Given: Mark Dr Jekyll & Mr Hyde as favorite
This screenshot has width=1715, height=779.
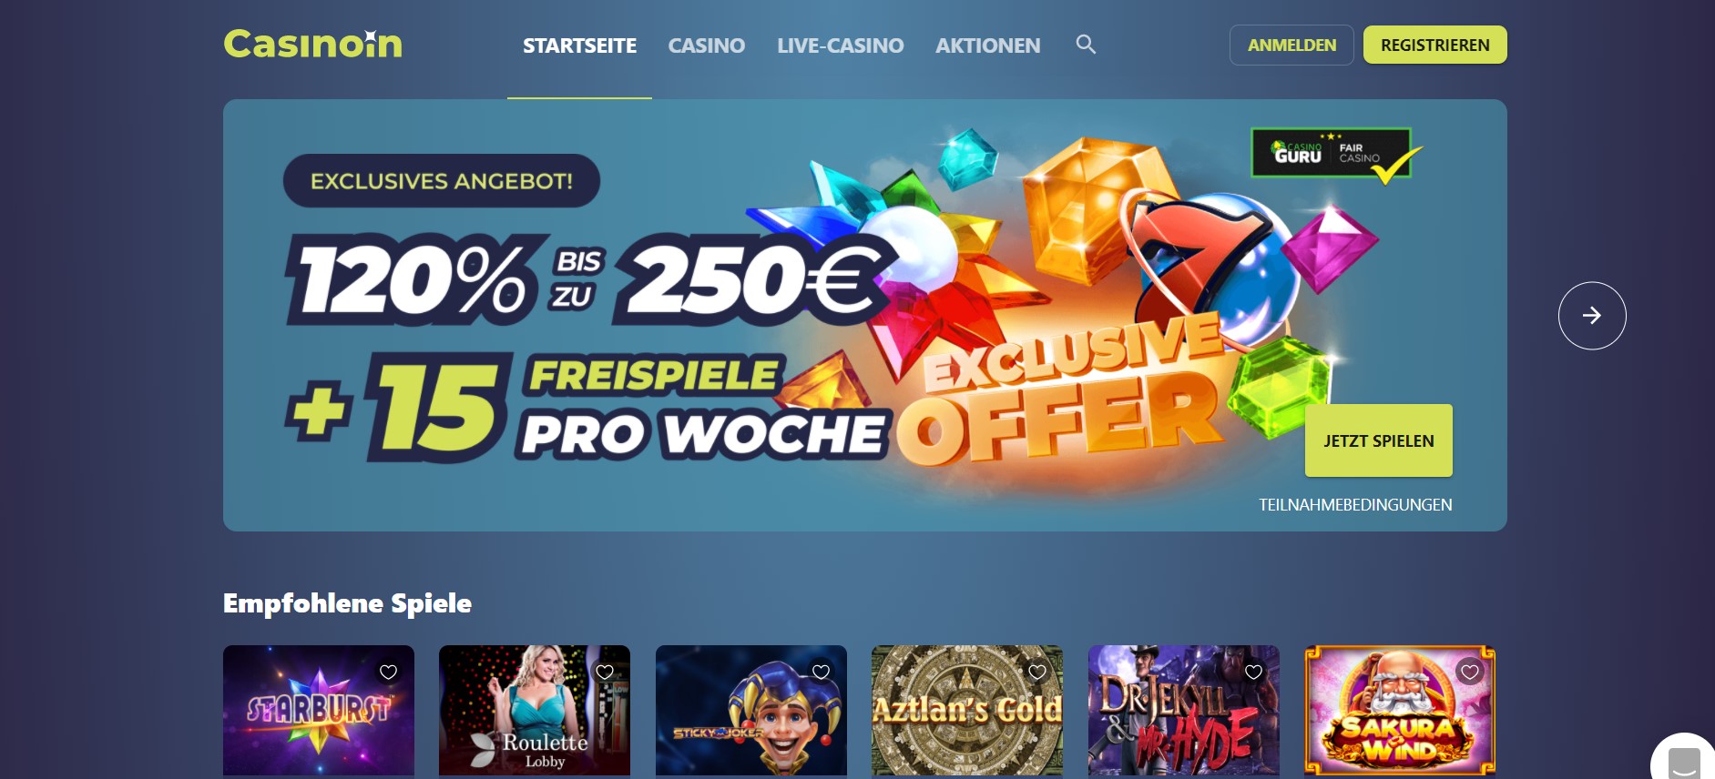Looking at the screenshot, I should tap(1254, 672).
